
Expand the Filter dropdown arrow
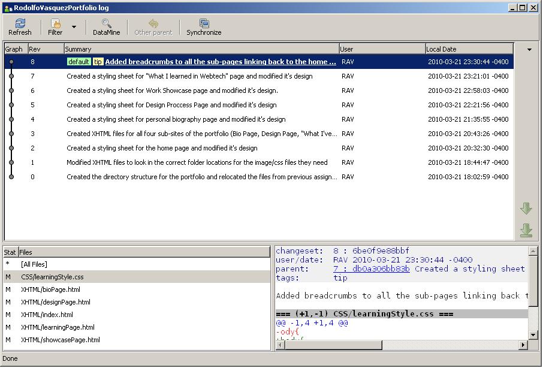pos(74,26)
